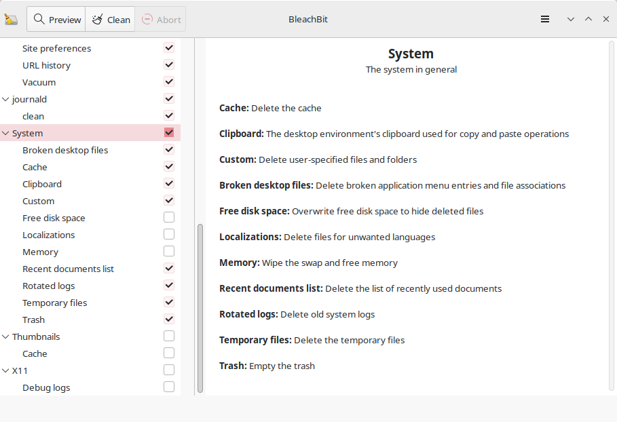
Task: Uncheck the Site preferences checkbox
Action: coord(169,48)
